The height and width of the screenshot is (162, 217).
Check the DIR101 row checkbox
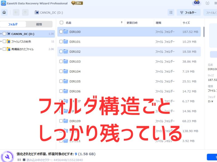click(x=61, y=42)
